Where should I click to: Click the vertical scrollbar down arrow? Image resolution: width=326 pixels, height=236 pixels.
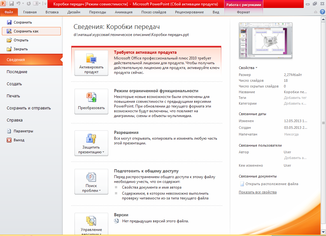click(x=323, y=232)
